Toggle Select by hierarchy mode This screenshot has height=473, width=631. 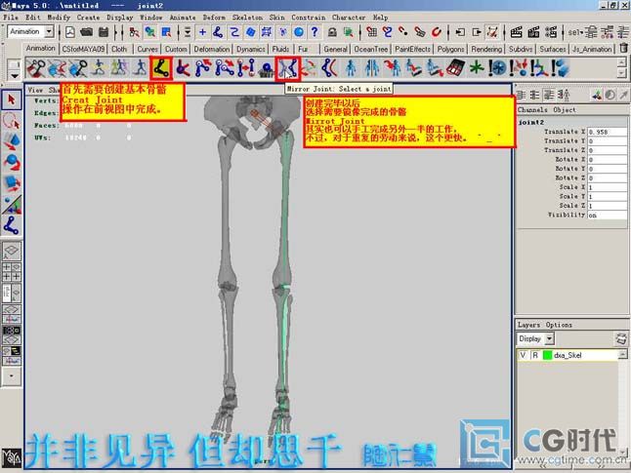134,32
